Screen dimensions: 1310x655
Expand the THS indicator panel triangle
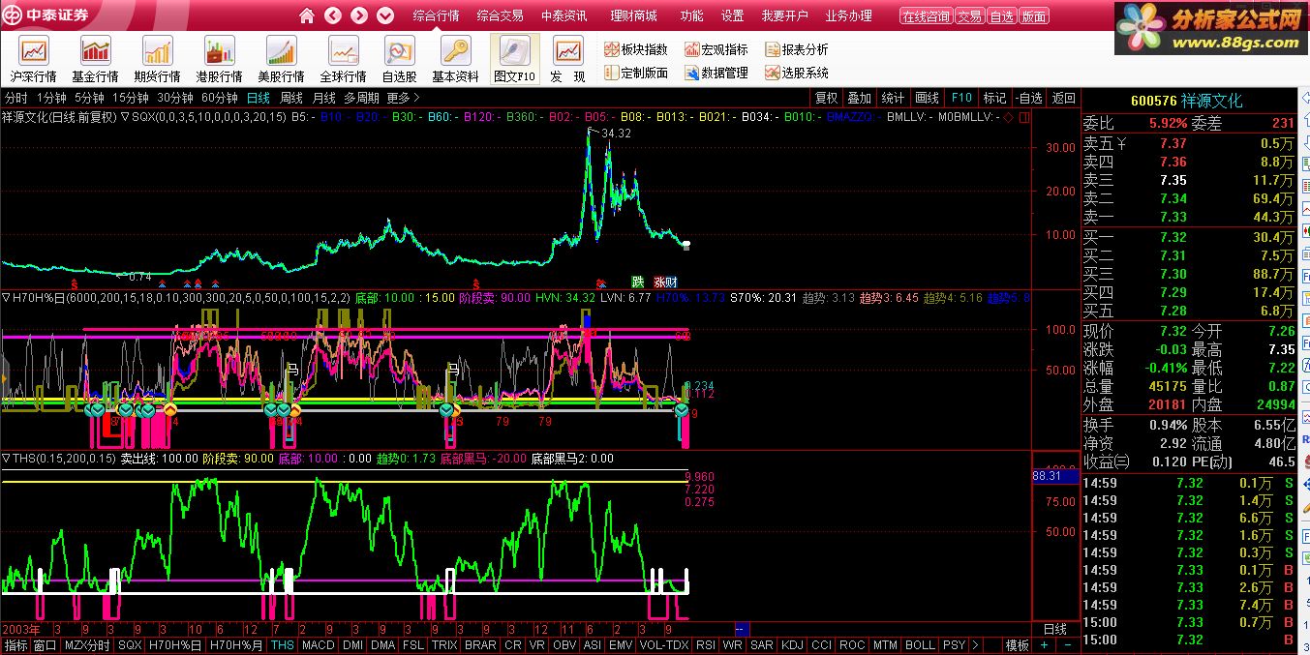(7, 459)
